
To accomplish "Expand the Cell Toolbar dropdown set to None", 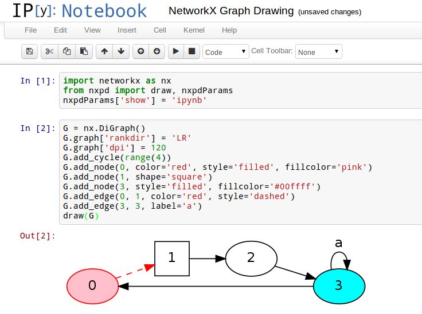I will click(318, 52).
